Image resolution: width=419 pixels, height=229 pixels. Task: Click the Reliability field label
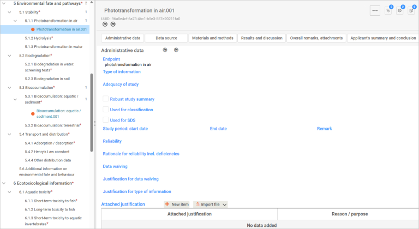tap(112, 141)
